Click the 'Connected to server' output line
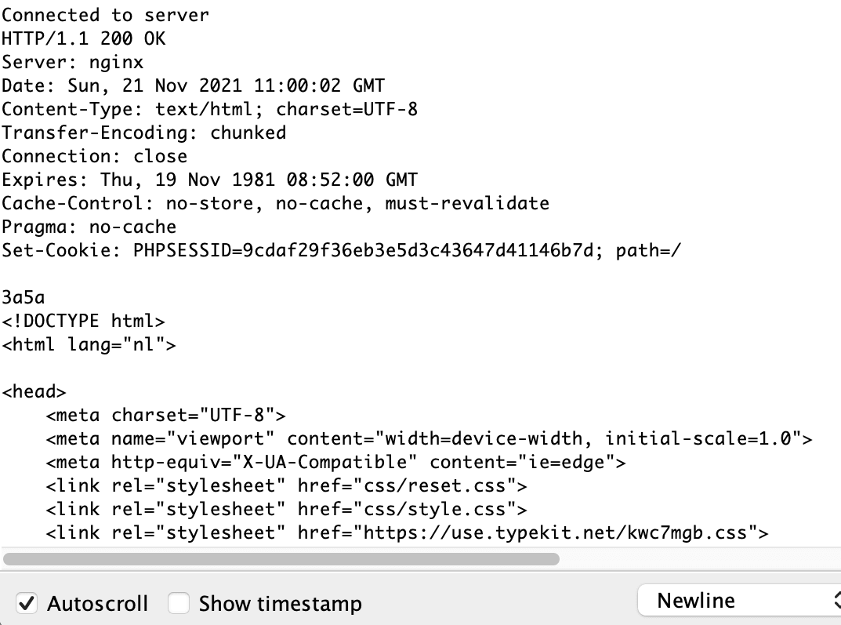841x625 pixels. (x=105, y=15)
